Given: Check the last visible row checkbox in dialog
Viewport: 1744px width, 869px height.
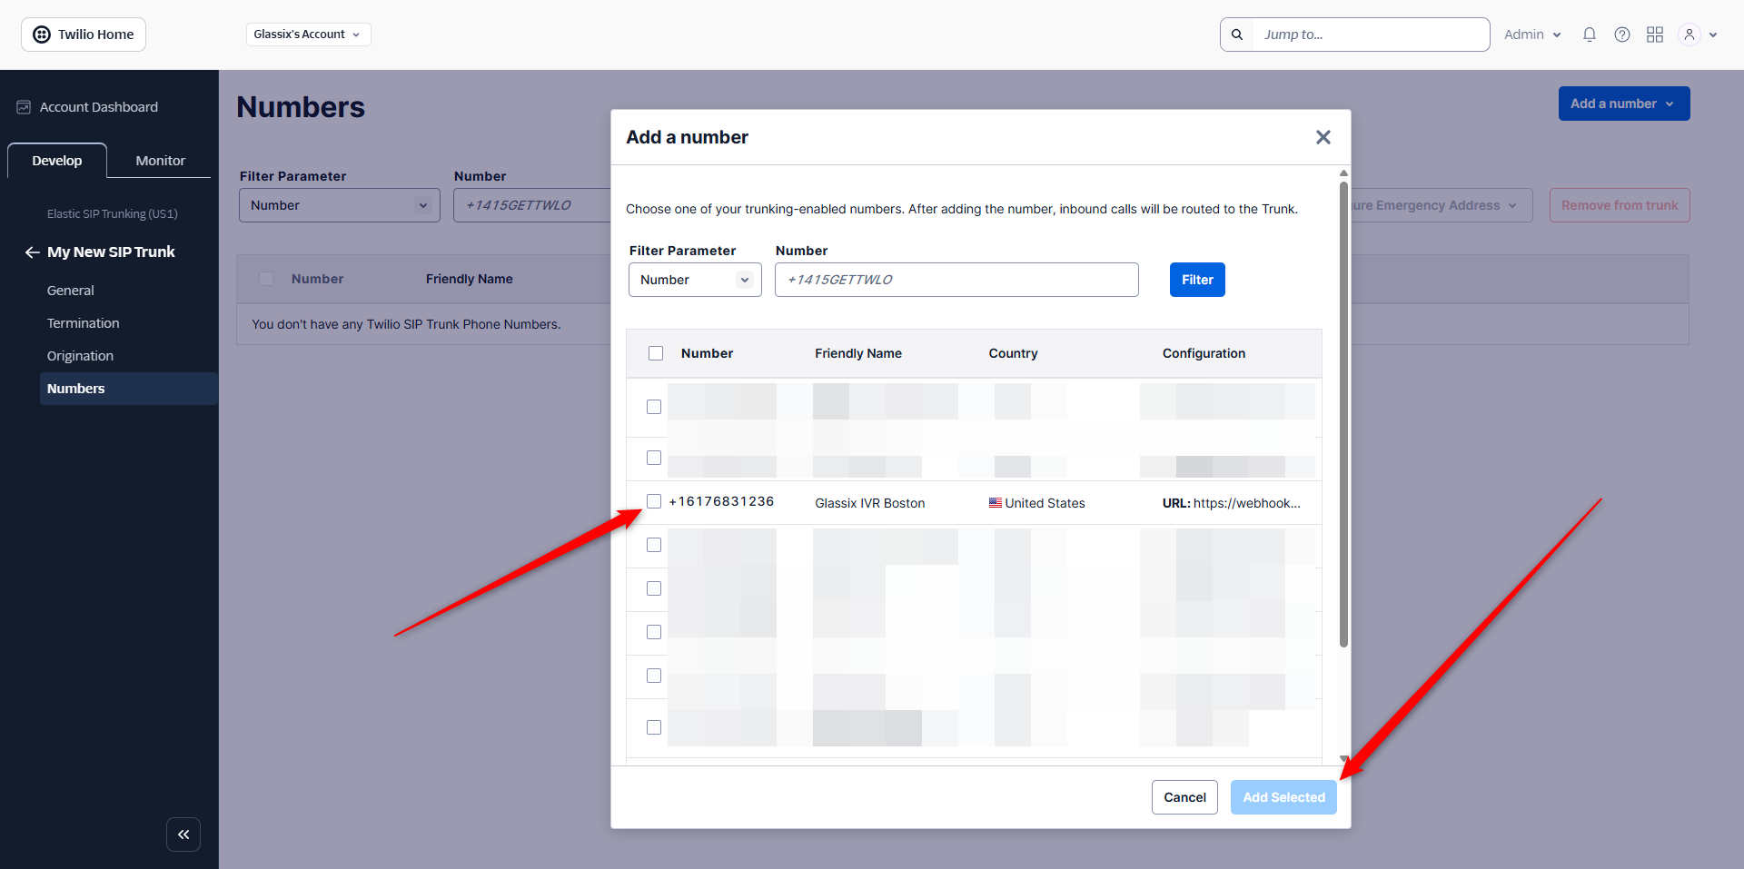Looking at the screenshot, I should click(x=654, y=727).
